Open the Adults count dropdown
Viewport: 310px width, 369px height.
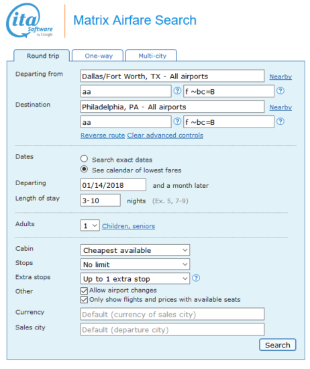tap(90, 225)
